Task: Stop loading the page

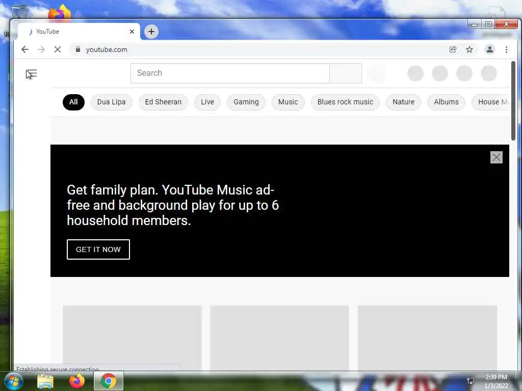Action: click(58, 49)
